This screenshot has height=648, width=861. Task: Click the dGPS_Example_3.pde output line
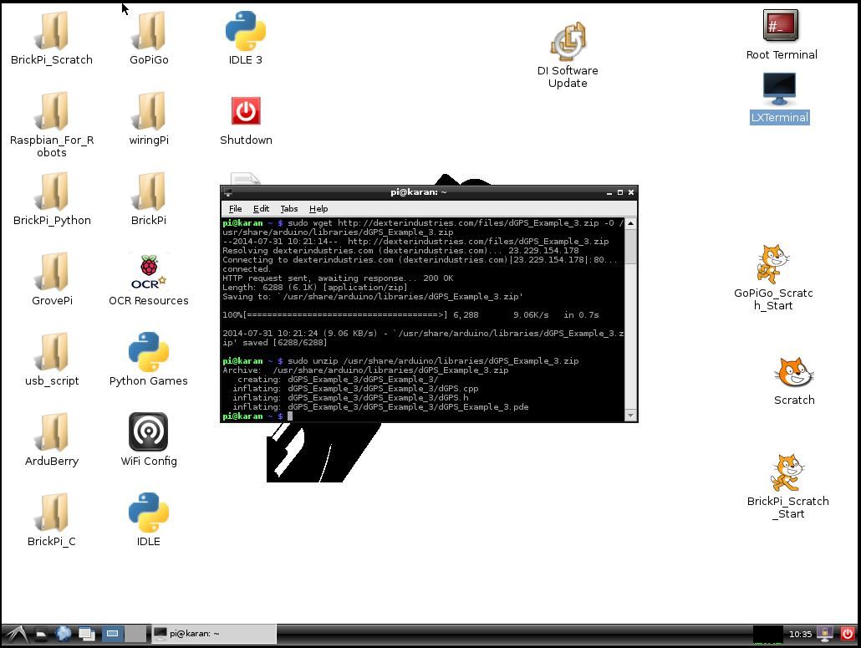[380, 407]
